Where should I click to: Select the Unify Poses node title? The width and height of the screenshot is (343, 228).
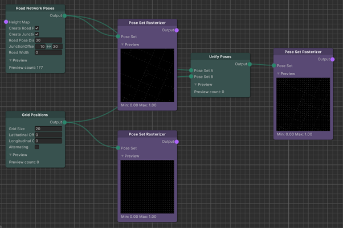pyautogui.click(x=220, y=57)
